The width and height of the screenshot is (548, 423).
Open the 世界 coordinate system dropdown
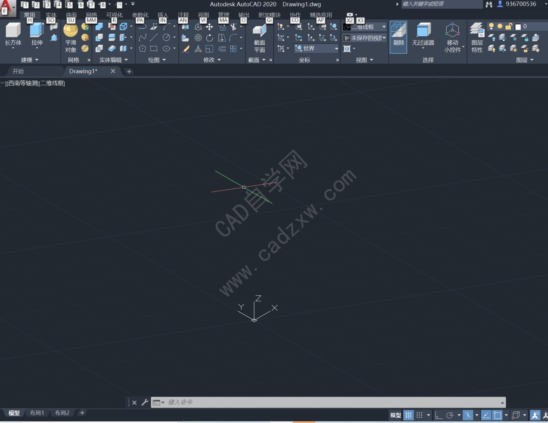tap(316, 49)
